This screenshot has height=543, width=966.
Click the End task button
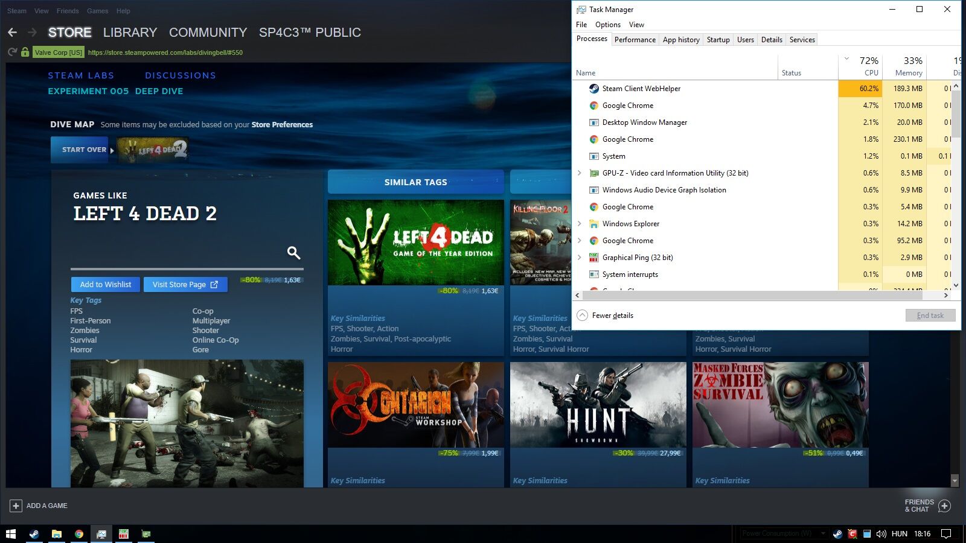tap(930, 316)
